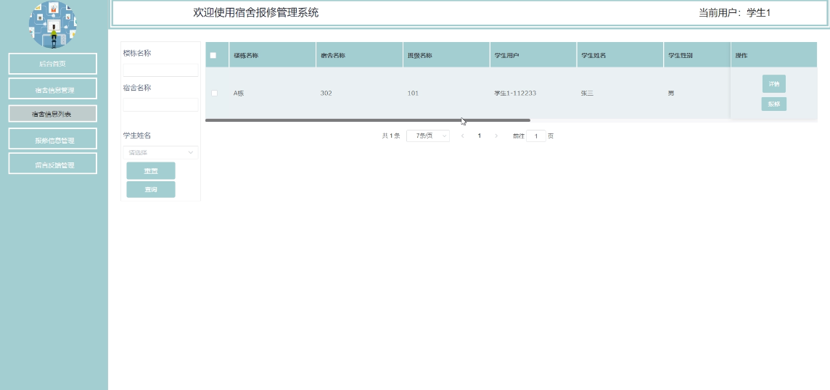Click the 欢迎使用宿舍报修管理系统 title
Image resolution: width=830 pixels, height=390 pixels.
[255, 12]
